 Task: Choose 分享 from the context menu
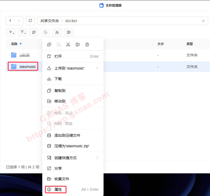58,168
